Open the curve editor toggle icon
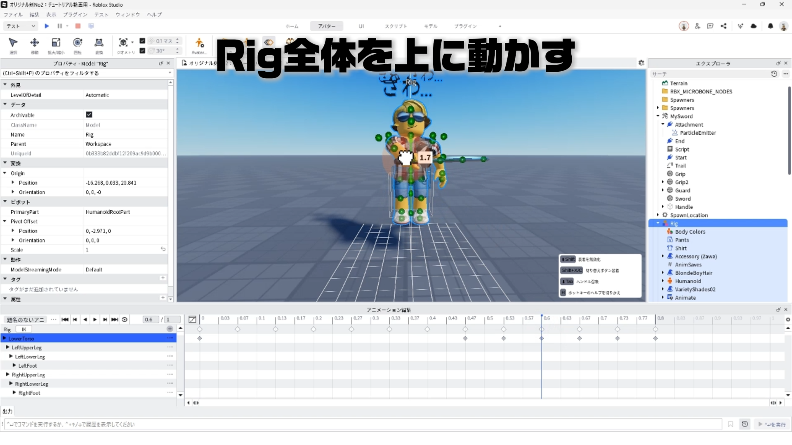The image size is (792, 445). 192,319
